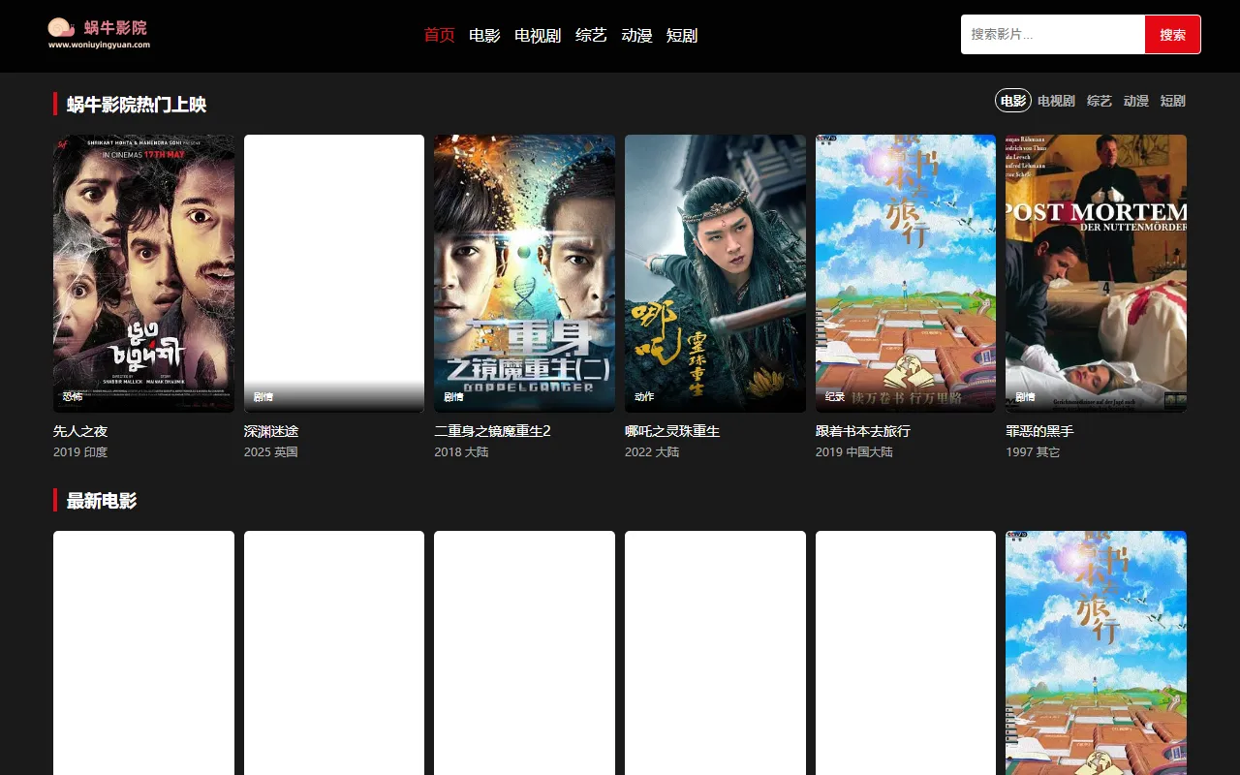Open the 二重身之镜魔重生2 poster
The image size is (1240, 775).
tap(524, 273)
